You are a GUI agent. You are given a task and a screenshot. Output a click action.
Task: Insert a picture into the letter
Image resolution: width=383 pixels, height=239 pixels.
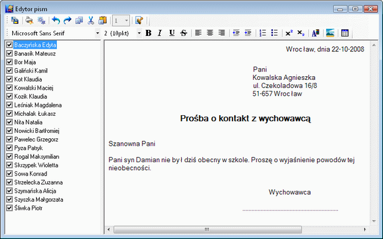(x=330, y=33)
